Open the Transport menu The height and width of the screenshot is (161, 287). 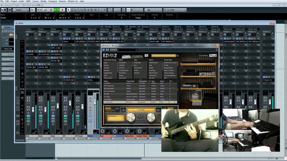(52, 1)
